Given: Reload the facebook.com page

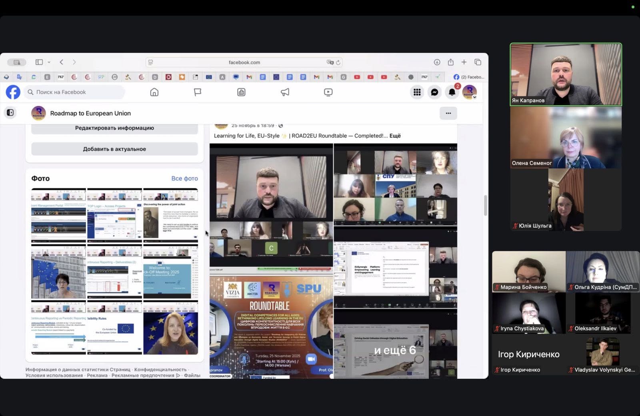Looking at the screenshot, I should click(338, 62).
